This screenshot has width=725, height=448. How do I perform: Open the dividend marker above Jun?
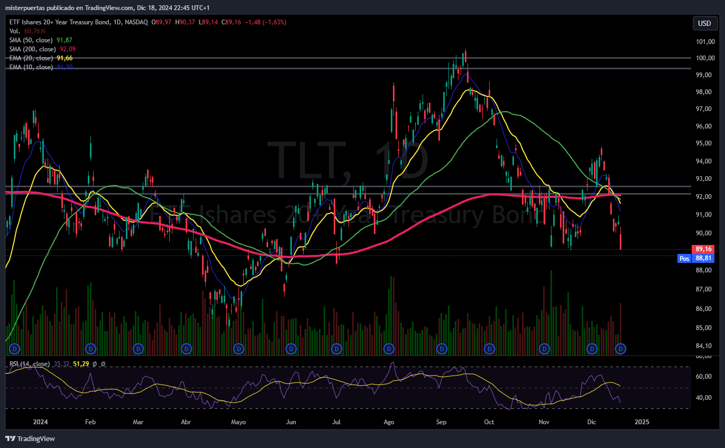291,349
